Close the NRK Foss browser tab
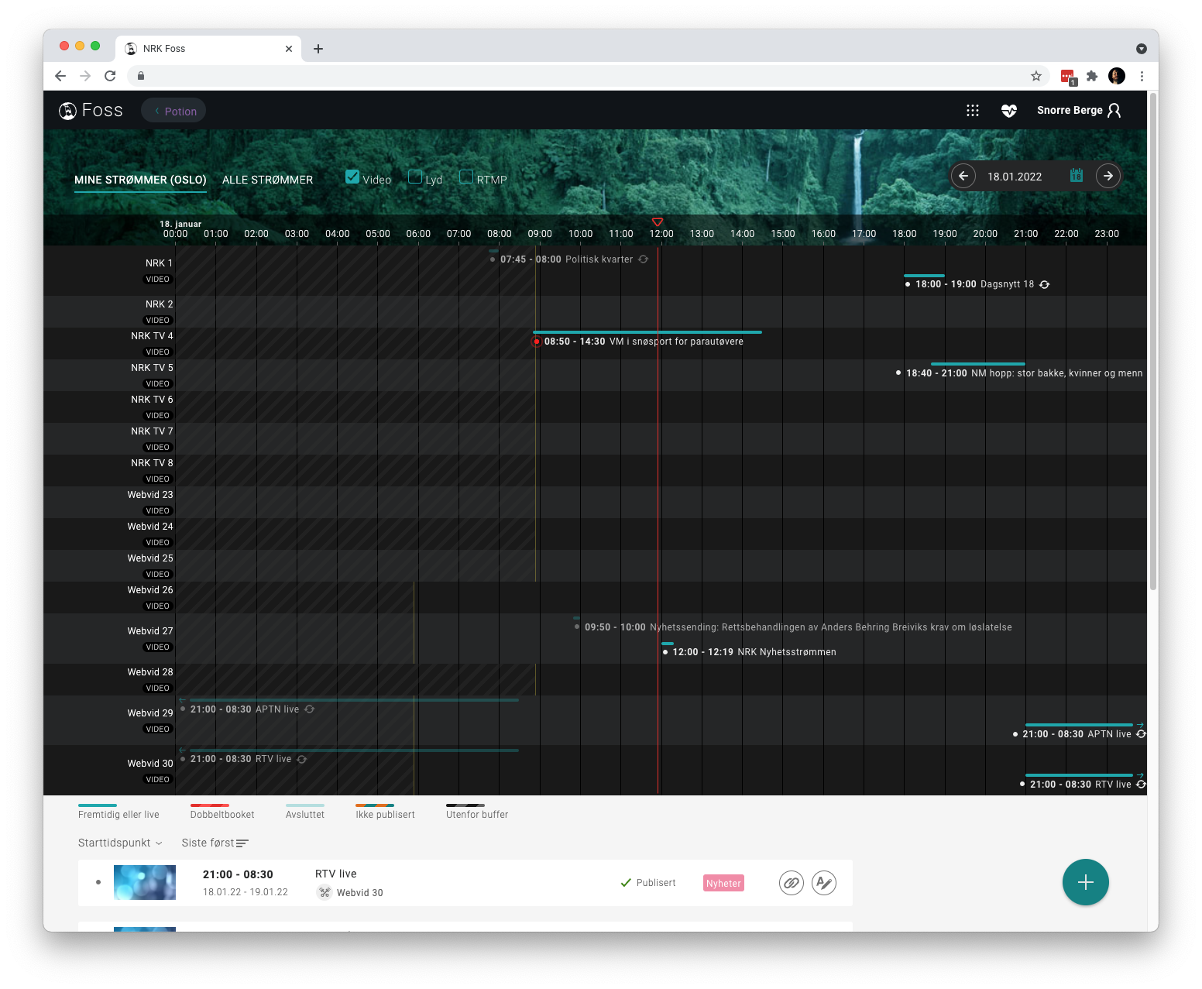The height and width of the screenshot is (989, 1202). (289, 49)
